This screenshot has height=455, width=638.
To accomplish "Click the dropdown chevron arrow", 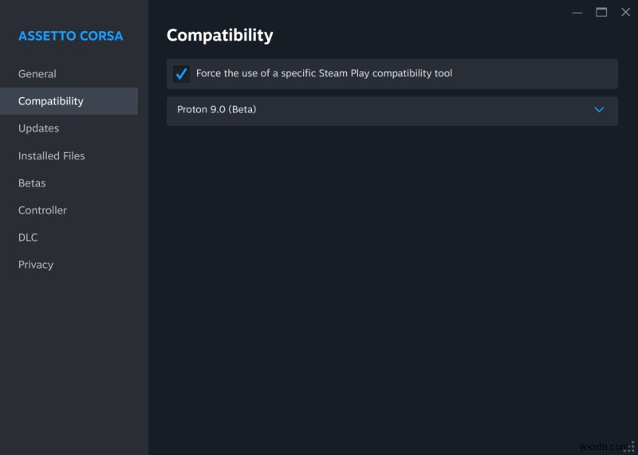I will coord(599,110).
